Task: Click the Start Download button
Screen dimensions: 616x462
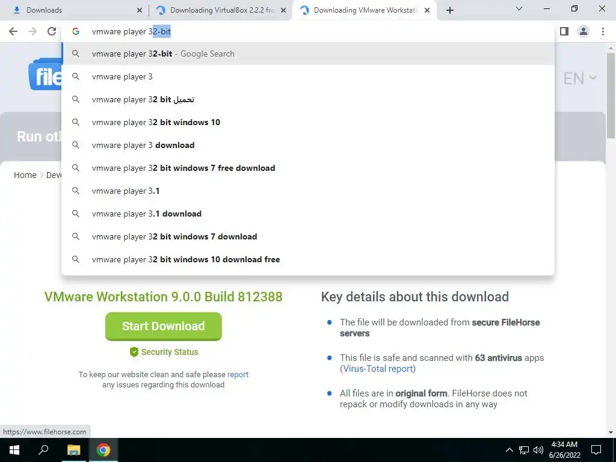Action: [164, 326]
